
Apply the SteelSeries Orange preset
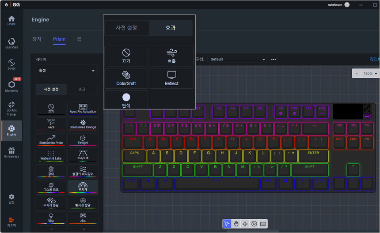pyautogui.click(x=83, y=124)
